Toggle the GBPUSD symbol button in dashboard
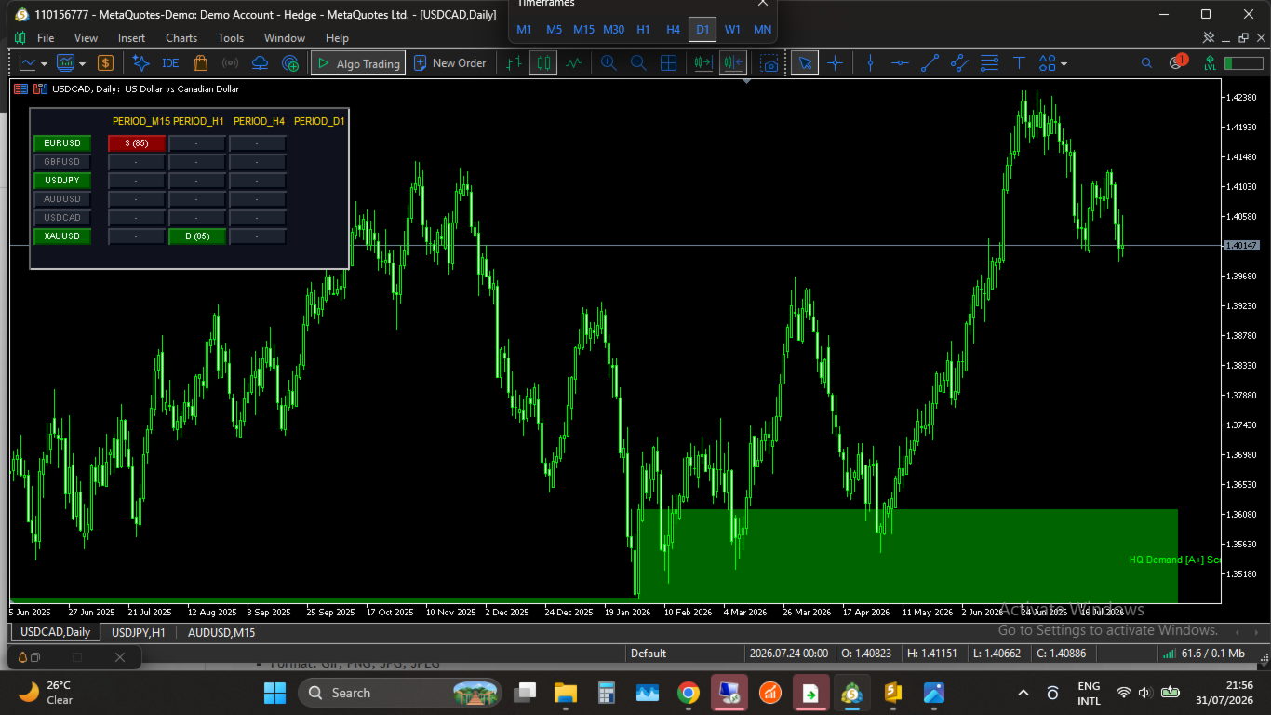1271x715 pixels. 62,162
